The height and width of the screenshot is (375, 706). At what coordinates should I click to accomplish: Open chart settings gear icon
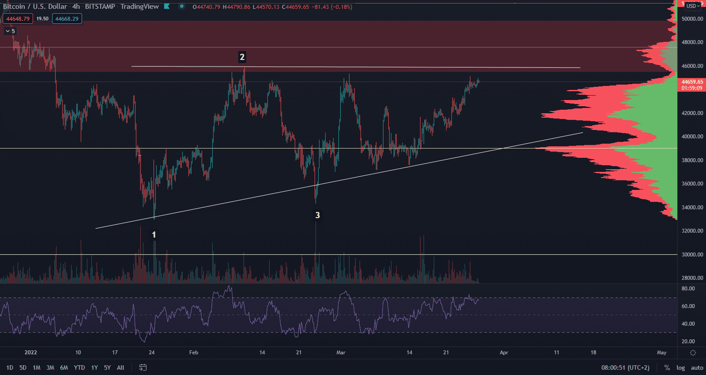click(x=693, y=353)
